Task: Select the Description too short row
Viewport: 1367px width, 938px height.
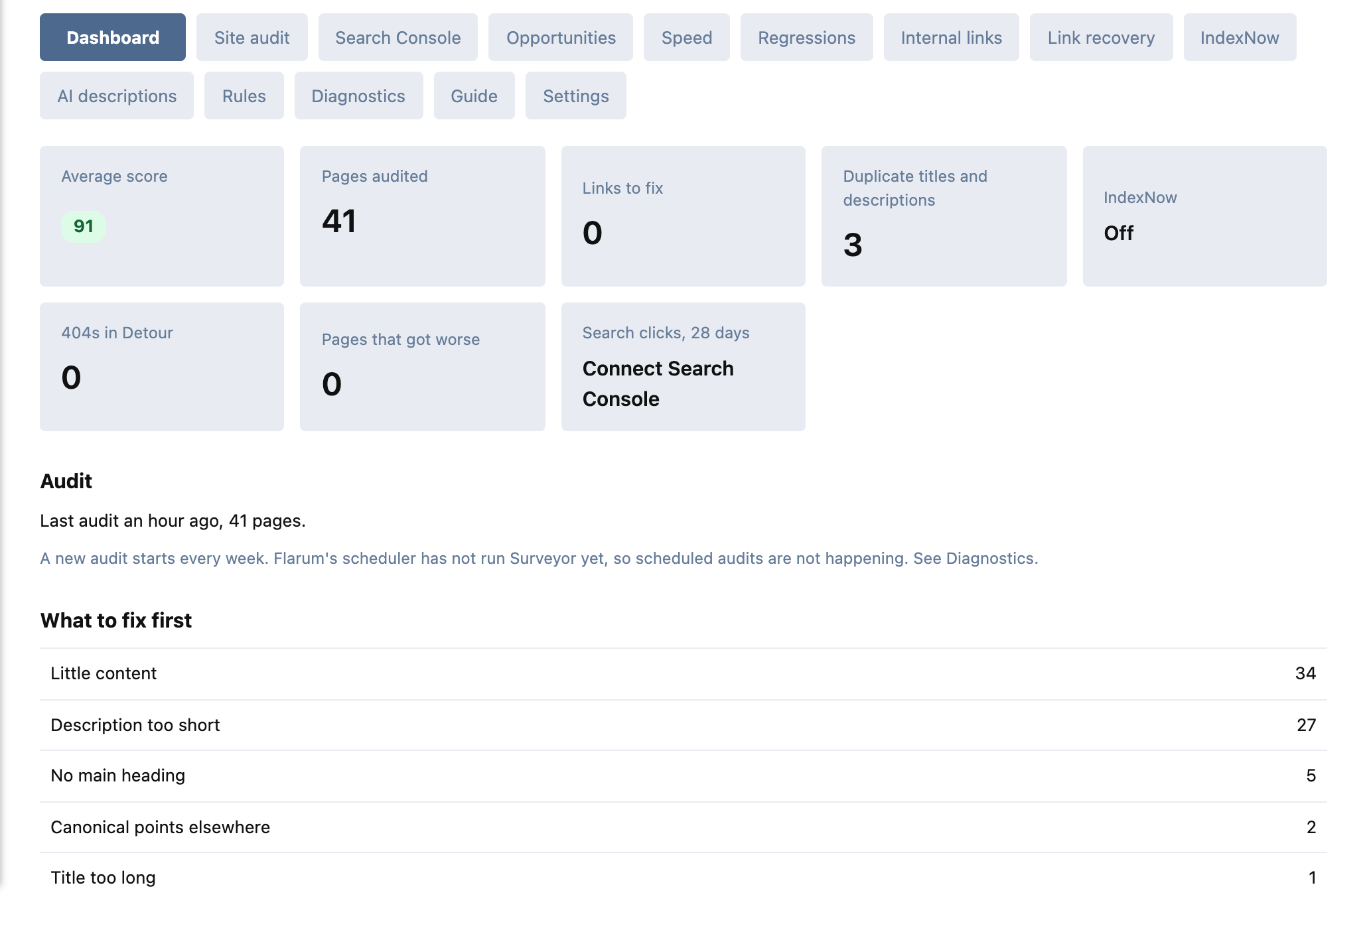Action: 683,725
